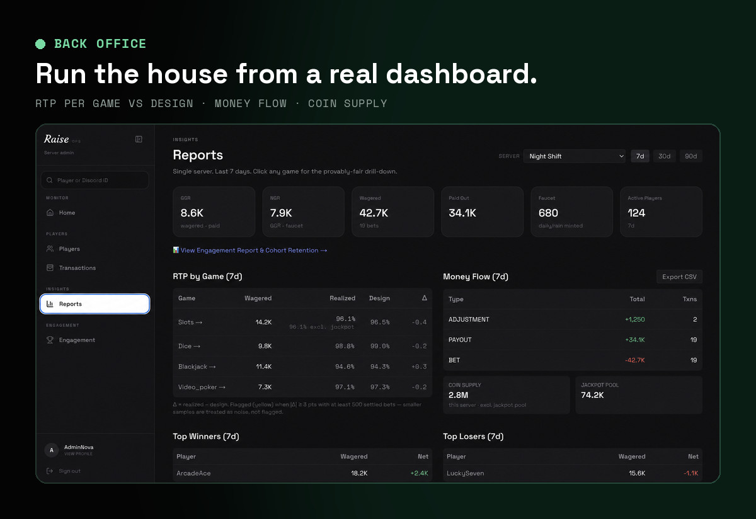Click the Txns column header
The width and height of the screenshot is (756, 519).
690,299
